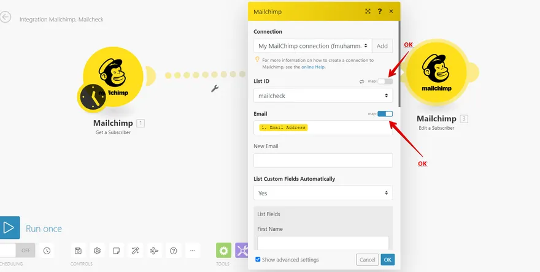Refresh the List ID options
The height and width of the screenshot is (272, 540).
361,81
